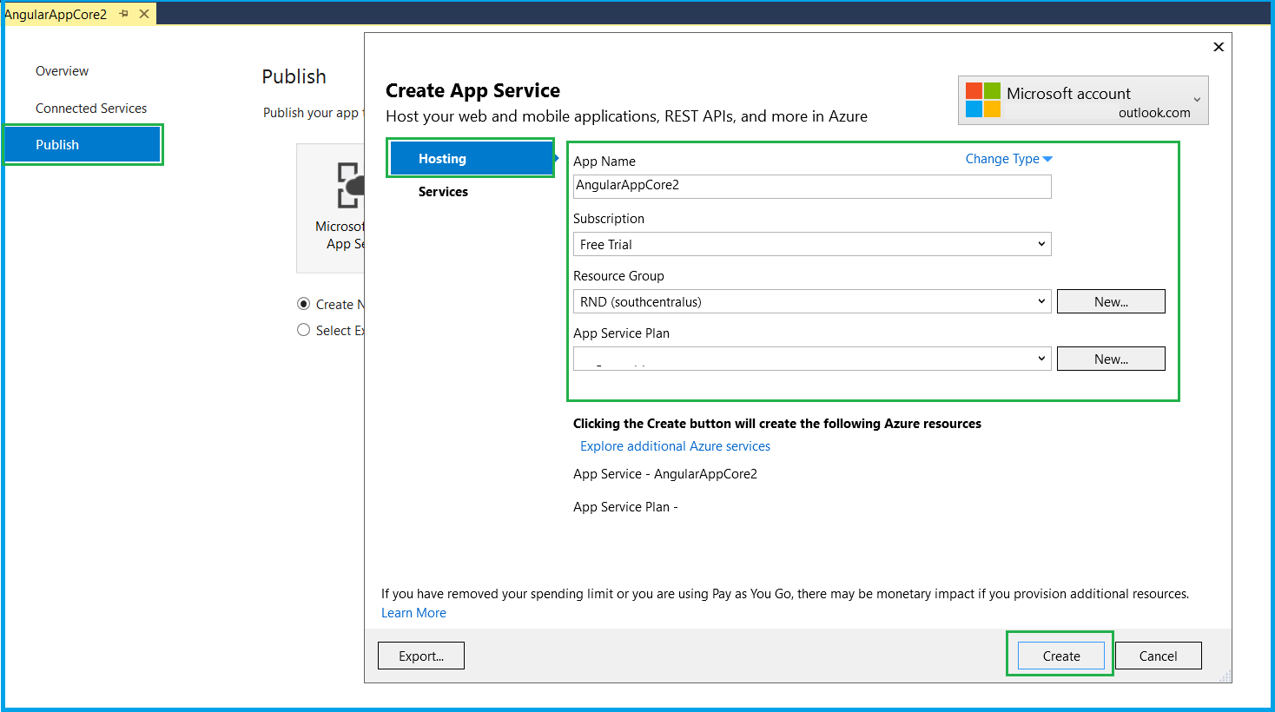Click the Create button

1060,656
